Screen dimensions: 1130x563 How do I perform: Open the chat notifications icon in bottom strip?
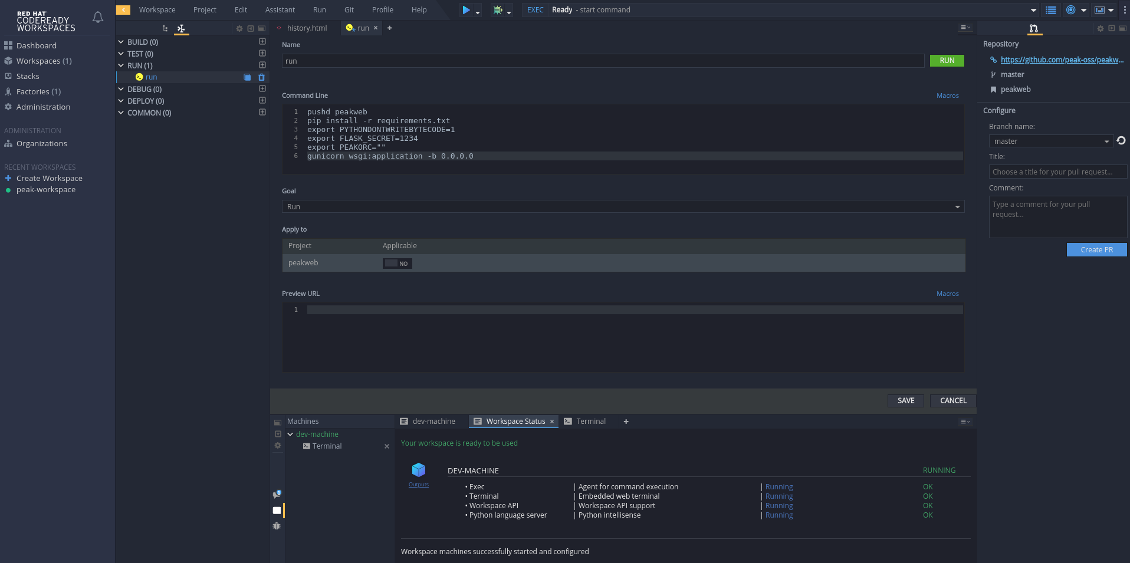pos(277,494)
